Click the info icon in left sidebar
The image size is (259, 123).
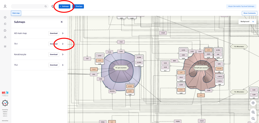[5, 17]
